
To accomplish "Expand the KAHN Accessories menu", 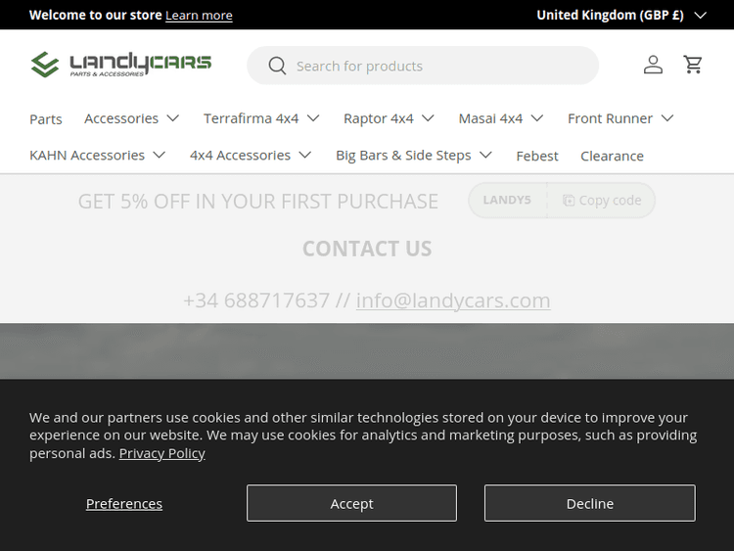I will 98,156.
